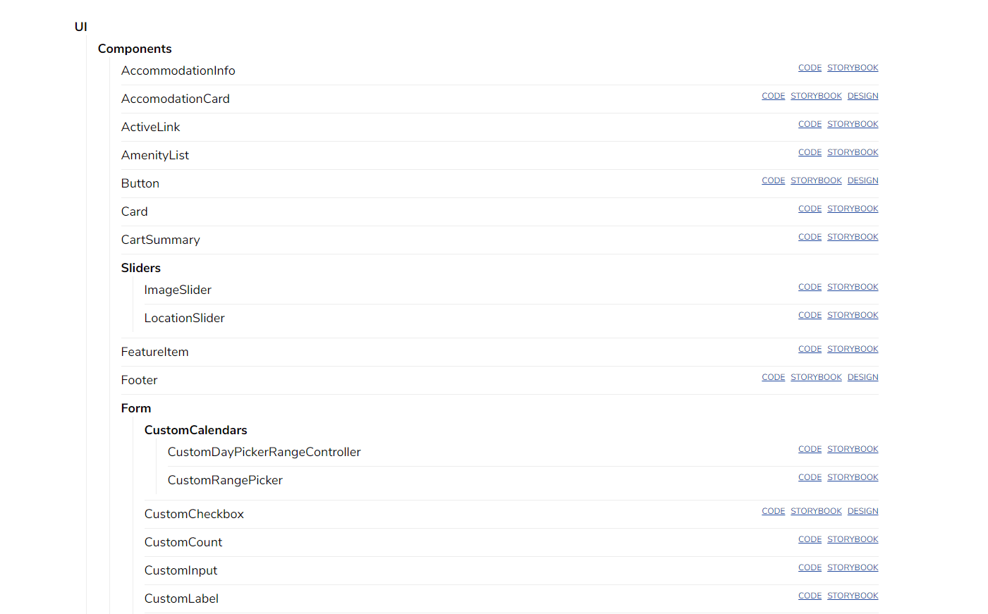This screenshot has width=988, height=614.
Task: Open CustomLabel in STORYBOOK
Action: (x=853, y=596)
